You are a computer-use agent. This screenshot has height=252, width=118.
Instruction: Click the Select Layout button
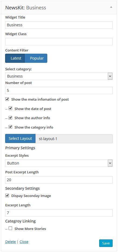20,138
